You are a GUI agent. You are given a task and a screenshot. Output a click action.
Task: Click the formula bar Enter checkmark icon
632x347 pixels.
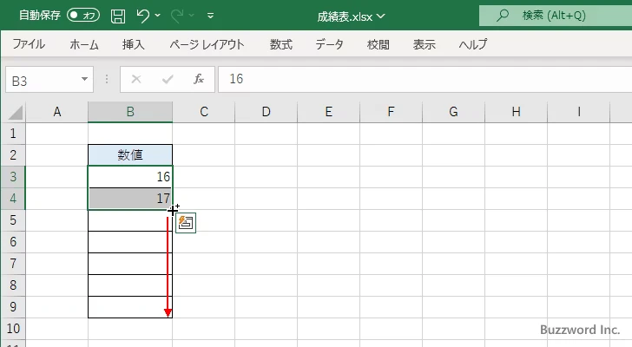click(x=168, y=79)
